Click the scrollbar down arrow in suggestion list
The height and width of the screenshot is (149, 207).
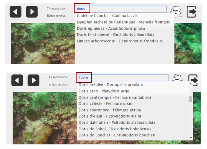[191, 138]
